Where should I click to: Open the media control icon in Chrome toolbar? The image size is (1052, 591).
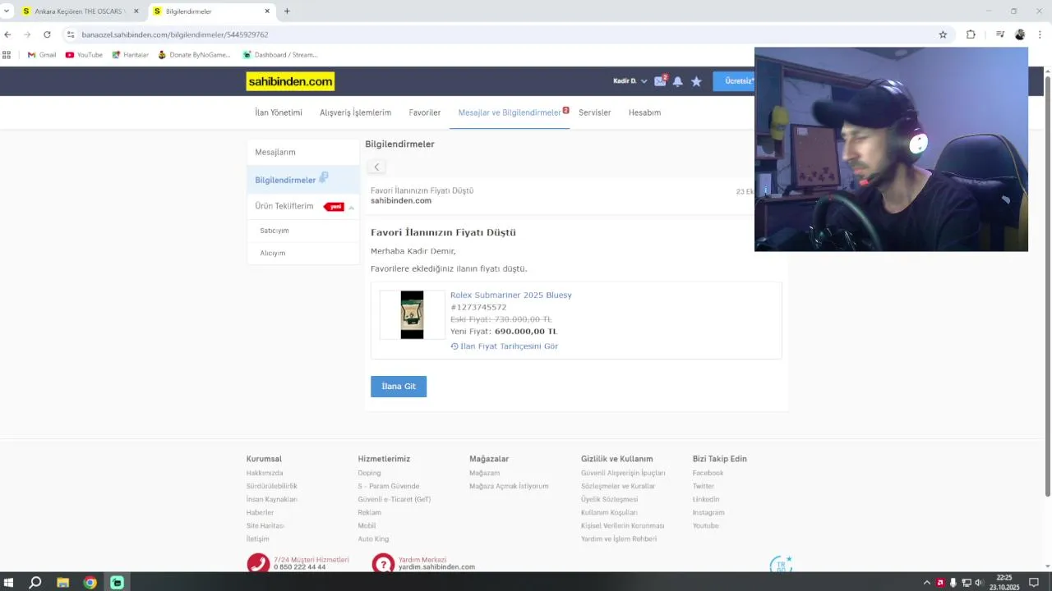(999, 34)
